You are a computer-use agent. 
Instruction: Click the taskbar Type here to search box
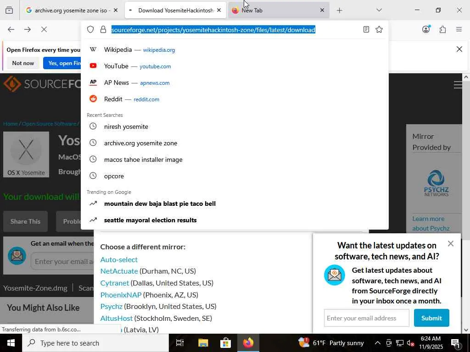[x=95, y=343]
